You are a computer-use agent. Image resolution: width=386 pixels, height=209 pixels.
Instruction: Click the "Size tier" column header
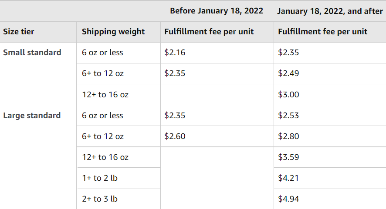[19, 32]
